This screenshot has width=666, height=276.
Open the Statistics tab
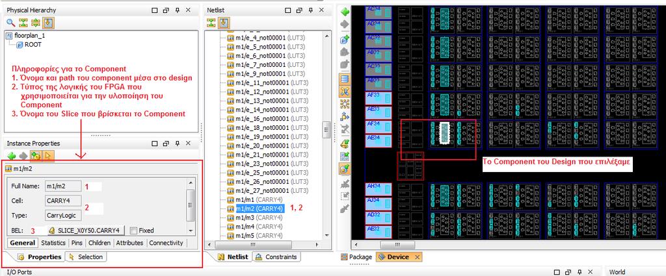click(53, 243)
